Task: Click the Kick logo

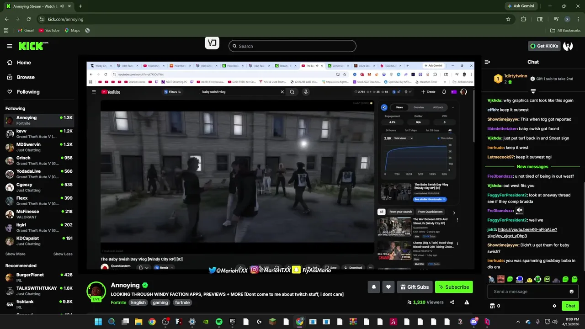Action: pos(33,46)
